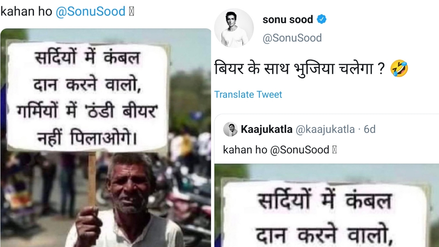Screen dimensions: 439x247
Task: Click the @kaajukatla handle in quoted tweet
Action: [x=325, y=129]
